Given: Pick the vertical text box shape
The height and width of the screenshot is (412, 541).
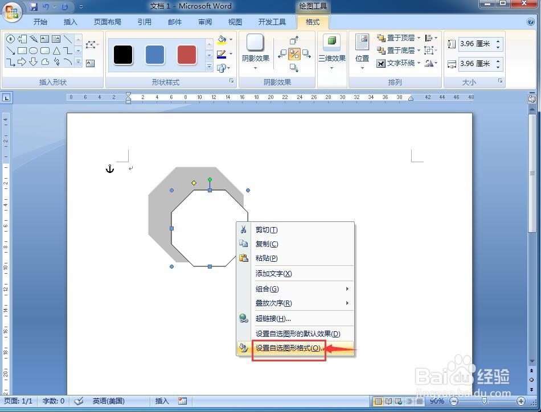Looking at the screenshot, I should click(x=56, y=39).
